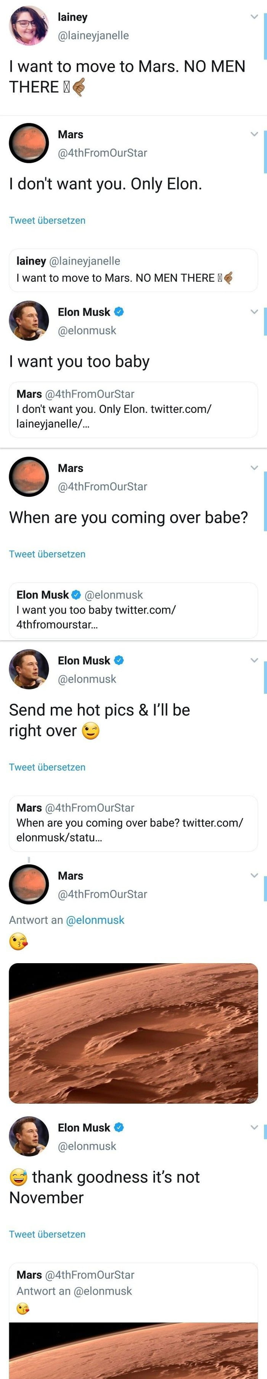Image resolution: width=267 pixels, height=1379 pixels.
Task: Open Mars avatar on the kiss emoji reply
Action: pyautogui.click(x=29, y=884)
